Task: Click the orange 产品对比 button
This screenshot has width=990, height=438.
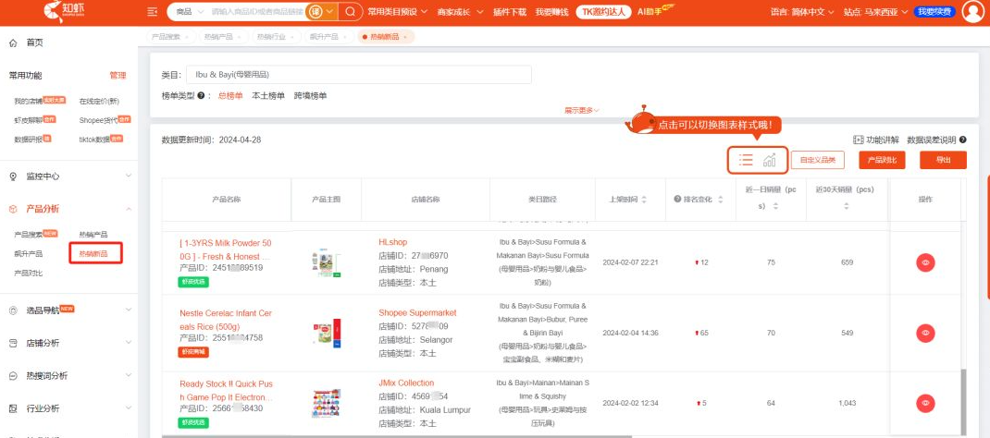Action: click(x=882, y=160)
